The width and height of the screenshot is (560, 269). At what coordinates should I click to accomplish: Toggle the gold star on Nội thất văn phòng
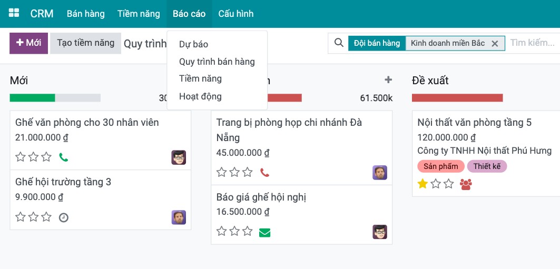(423, 184)
